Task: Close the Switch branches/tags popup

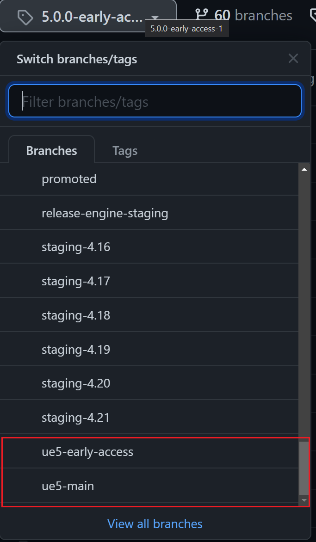Action: click(x=293, y=58)
